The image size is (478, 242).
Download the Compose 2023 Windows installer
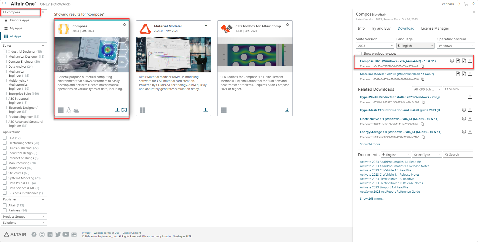click(470, 61)
